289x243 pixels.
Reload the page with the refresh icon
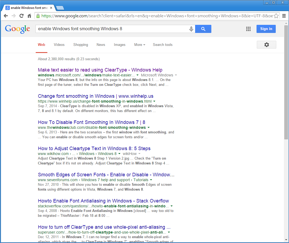click(22, 16)
